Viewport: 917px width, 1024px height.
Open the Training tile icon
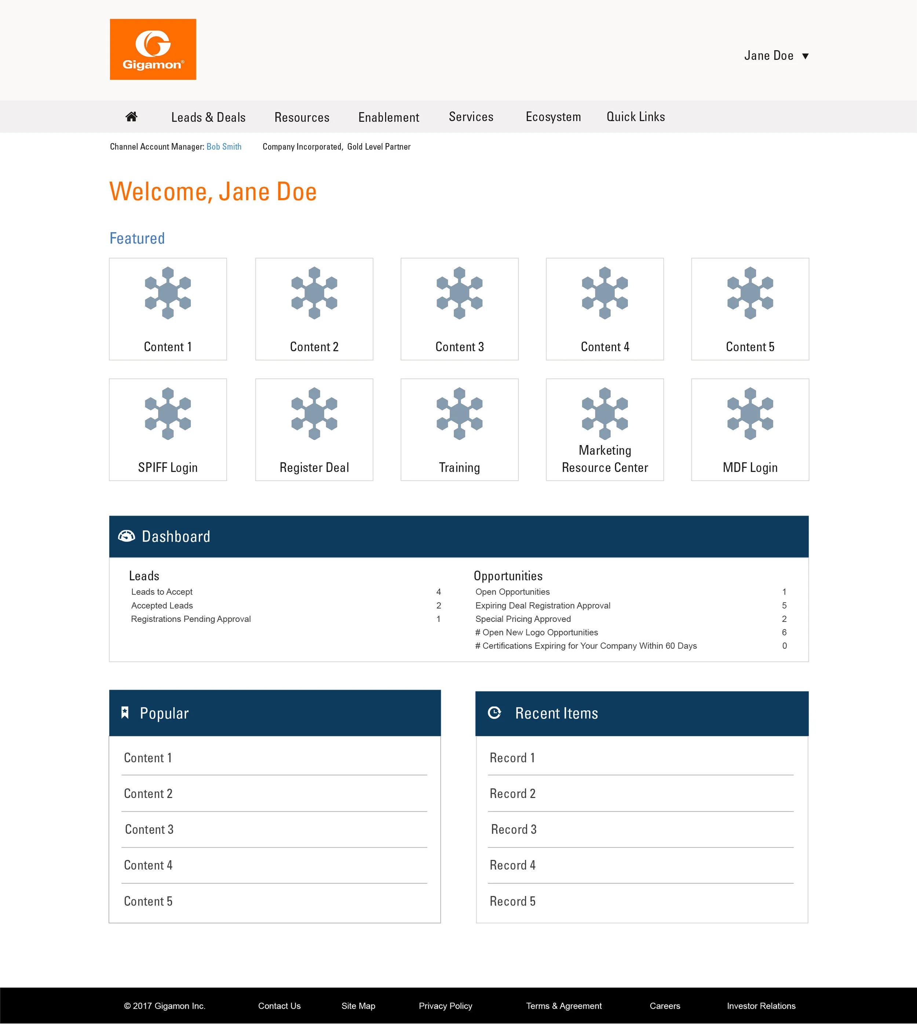click(459, 413)
